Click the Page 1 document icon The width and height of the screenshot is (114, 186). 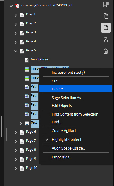tap(22, 15)
